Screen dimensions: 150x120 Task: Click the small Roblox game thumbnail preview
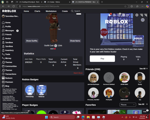click(138, 41)
